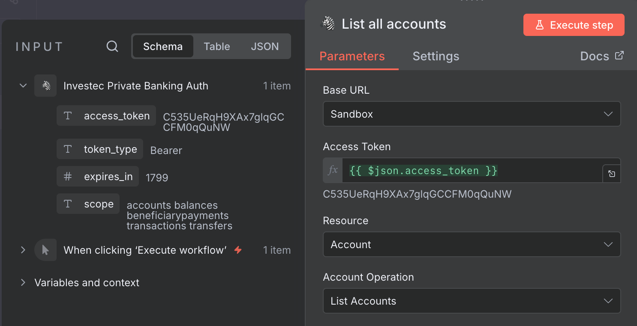The width and height of the screenshot is (637, 326).
Task: Click the fx expression icon in Access Token
Action: [333, 171]
